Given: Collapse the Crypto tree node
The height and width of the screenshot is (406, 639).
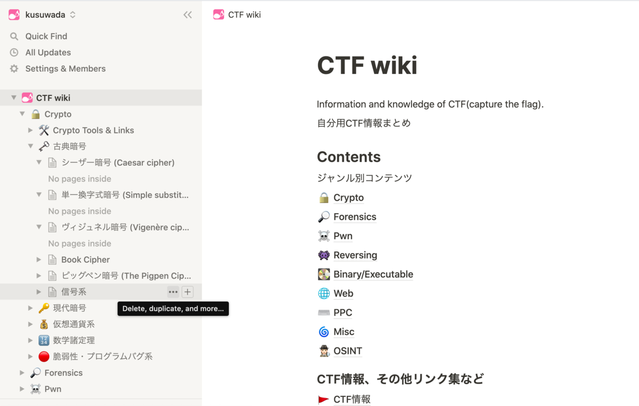Looking at the screenshot, I should click(x=22, y=114).
